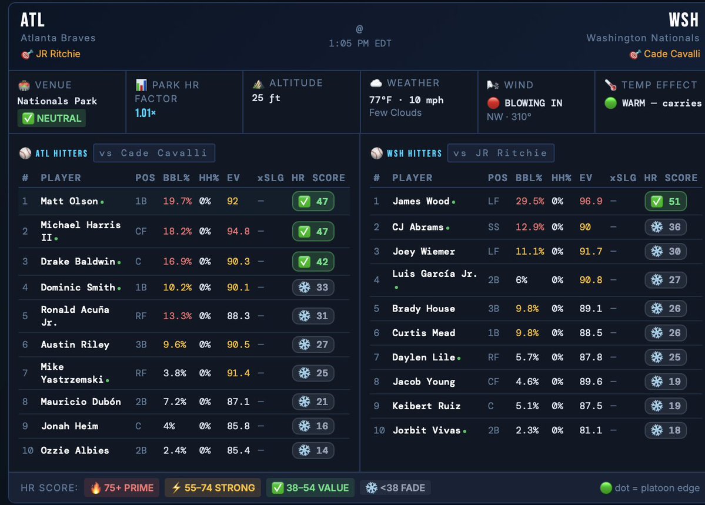
Task: Select the vs Cade Cavalli matchup tag
Action: pyautogui.click(x=154, y=153)
